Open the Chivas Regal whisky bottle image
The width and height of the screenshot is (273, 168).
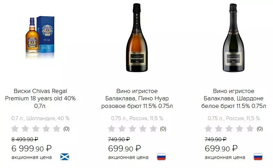40,37
